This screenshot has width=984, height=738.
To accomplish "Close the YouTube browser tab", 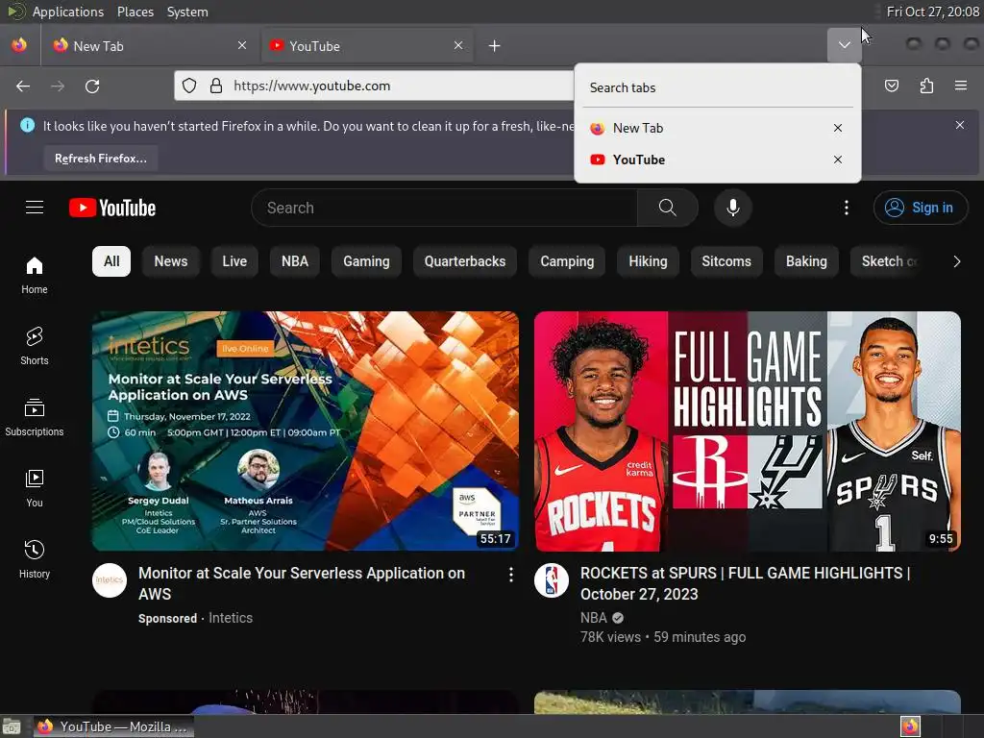I will (x=458, y=45).
